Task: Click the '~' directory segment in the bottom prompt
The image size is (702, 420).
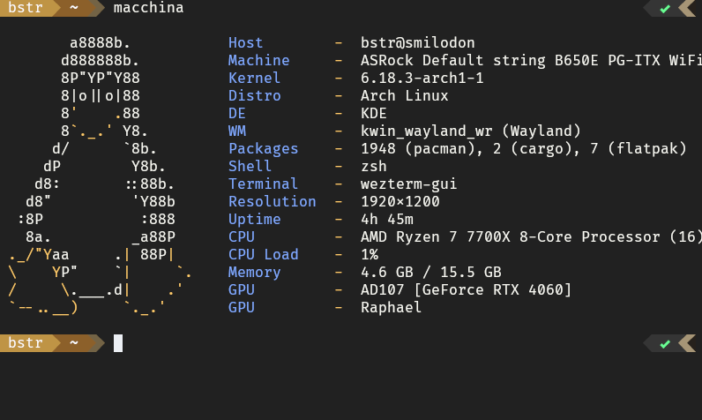Action: click(x=74, y=343)
